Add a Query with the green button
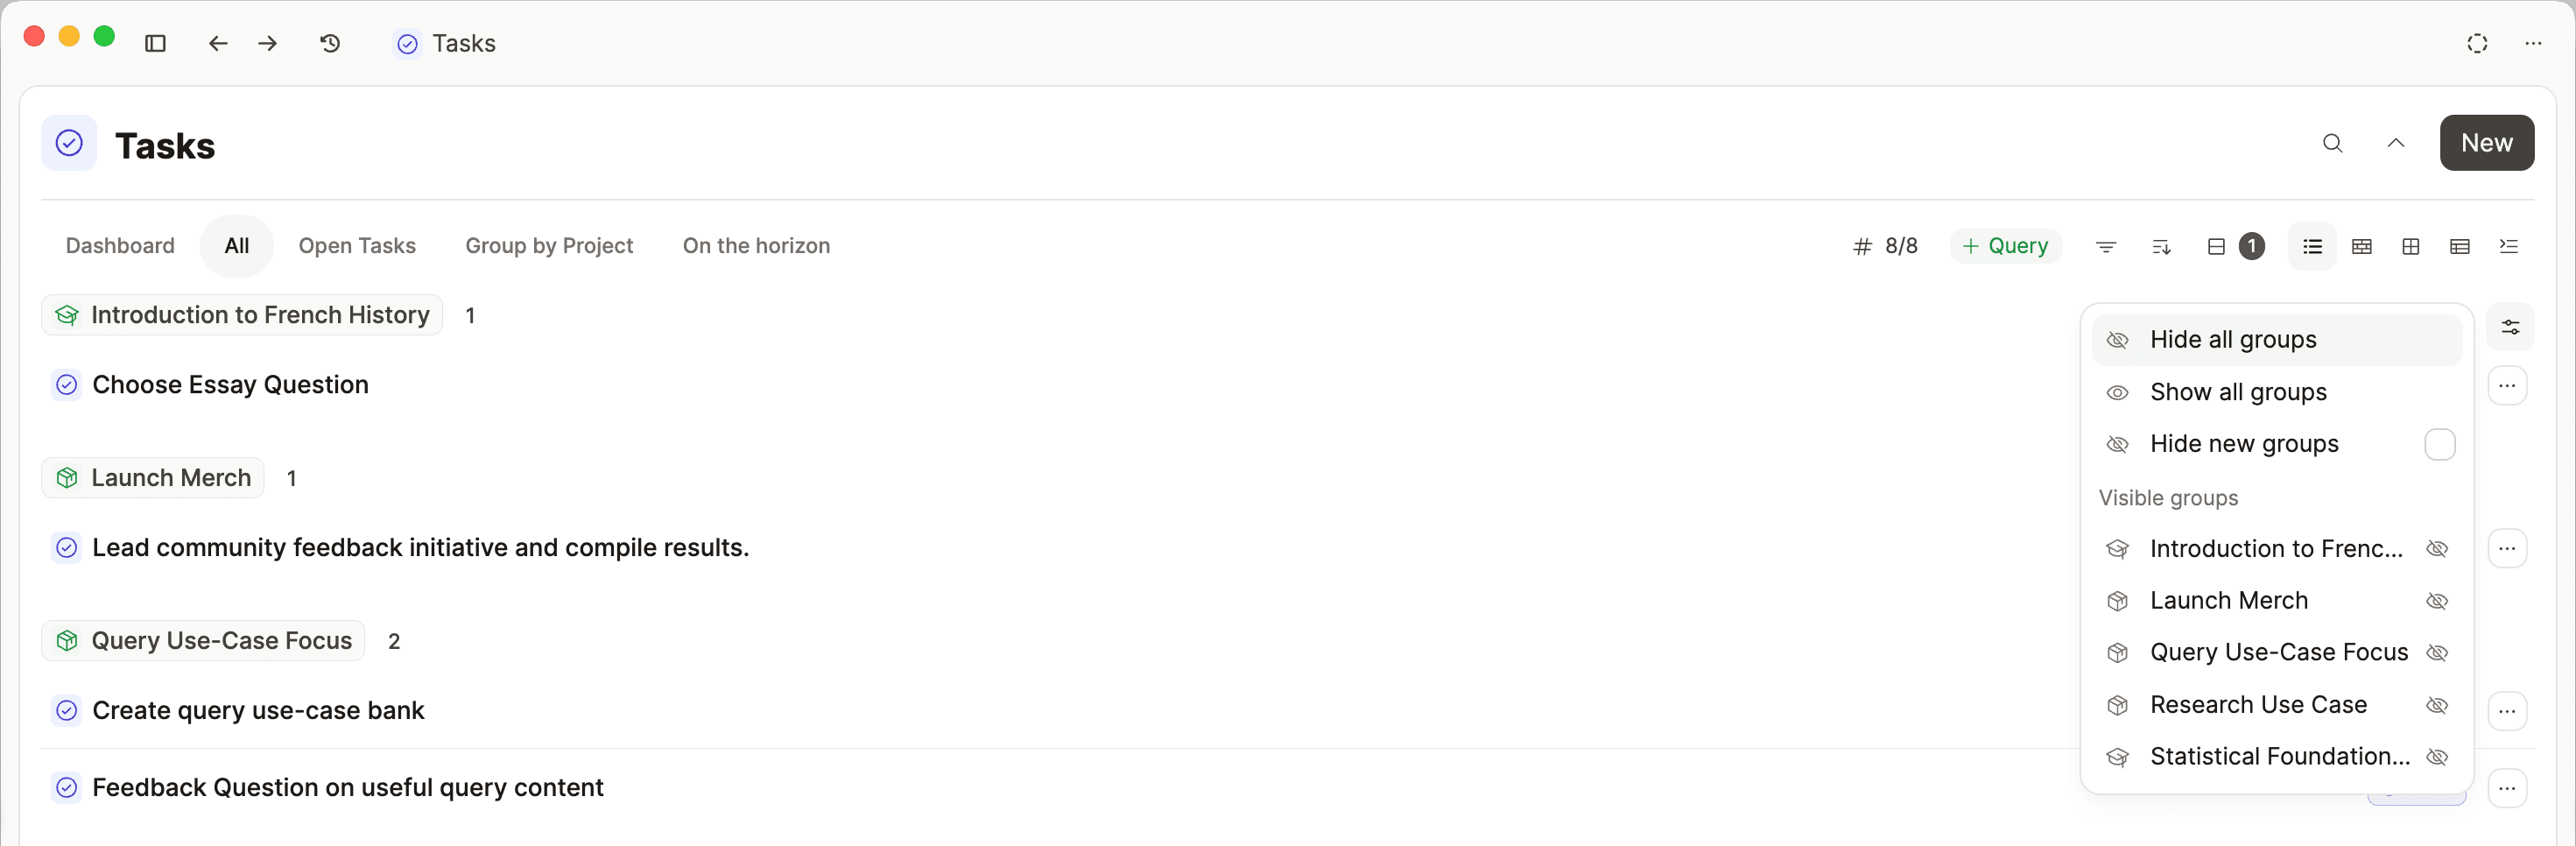 coord(2005,246)
